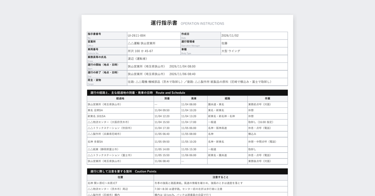Select △△製作所（兵庫県尼崎市） waypoint
Screen dimensions: 375x196
click(x=104, y=134)
